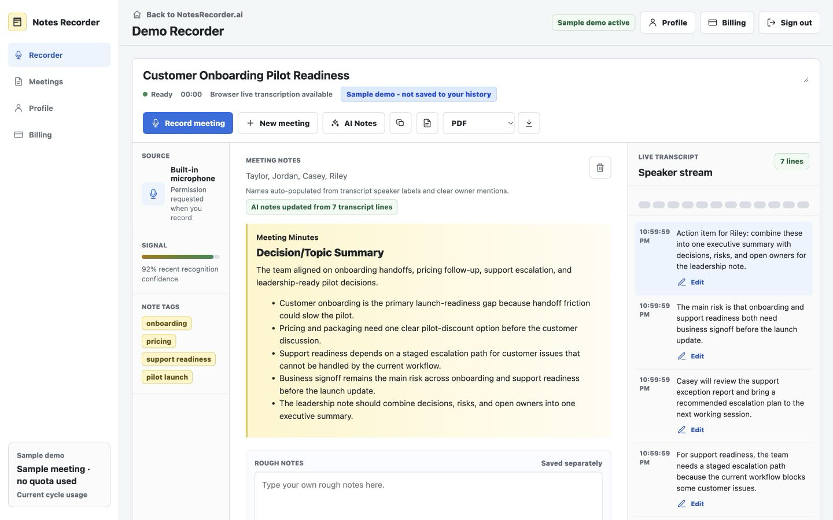
Task: Open Profile from the top header
Action: (x=668, y=23)
